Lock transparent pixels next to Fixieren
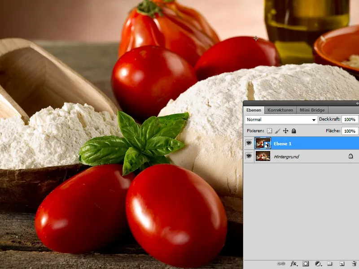Screen dimensions: 359x269 click(270, 131)
